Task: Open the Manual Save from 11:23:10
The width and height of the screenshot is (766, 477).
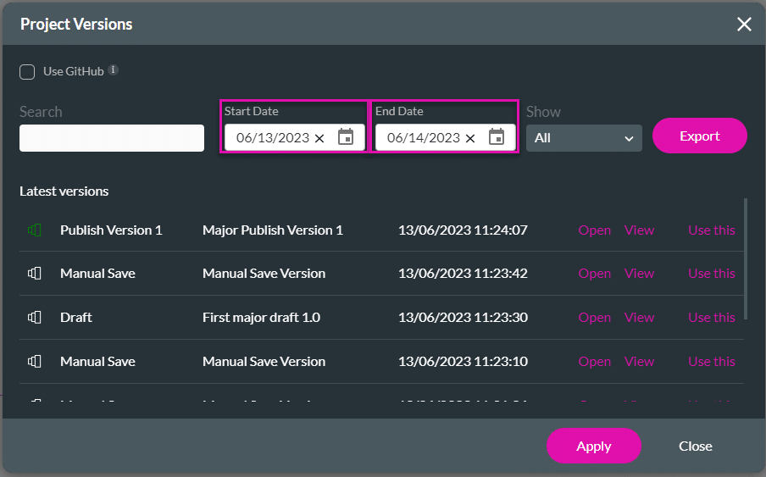Action: click(594, 362)
